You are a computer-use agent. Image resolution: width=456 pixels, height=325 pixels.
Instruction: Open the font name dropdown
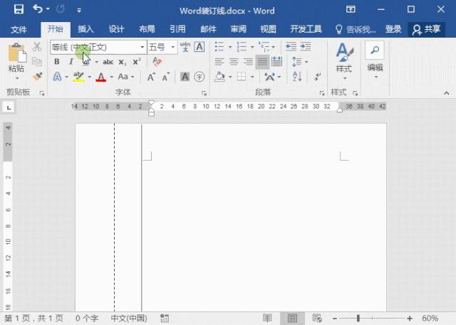(142, 47)
